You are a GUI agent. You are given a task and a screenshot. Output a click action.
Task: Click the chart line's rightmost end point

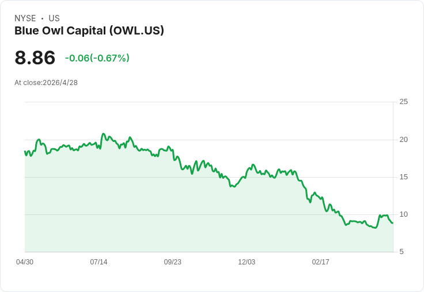(x=393, y=223)
